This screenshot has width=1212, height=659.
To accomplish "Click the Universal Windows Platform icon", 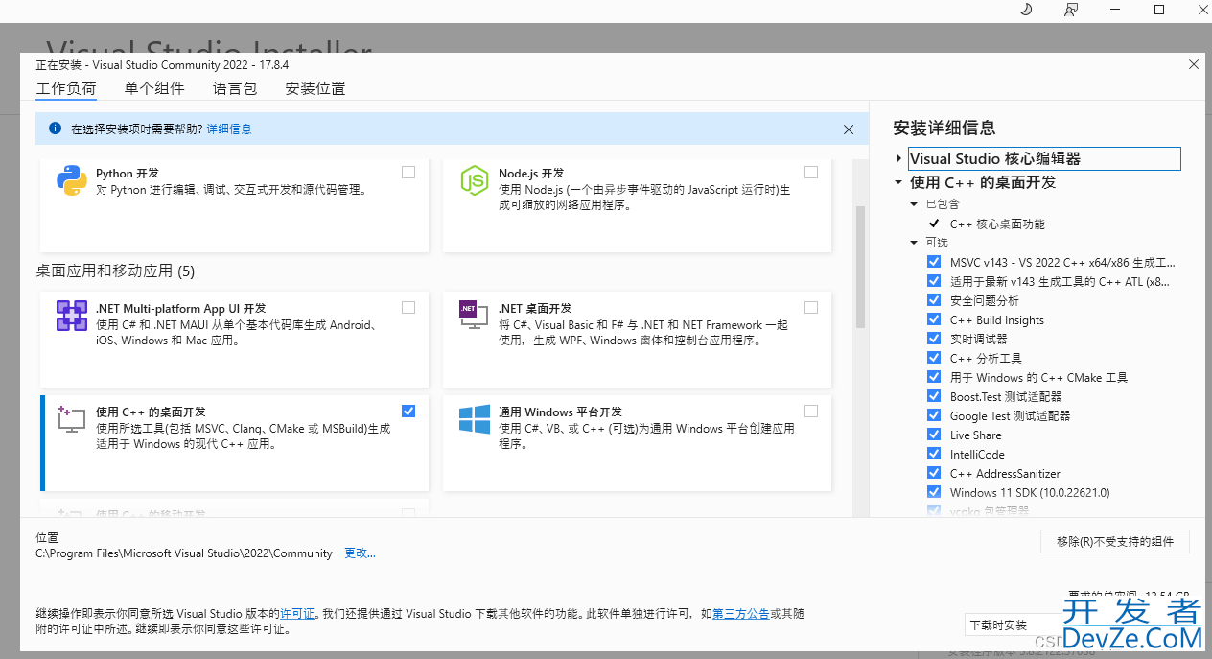I will (474, 418).
